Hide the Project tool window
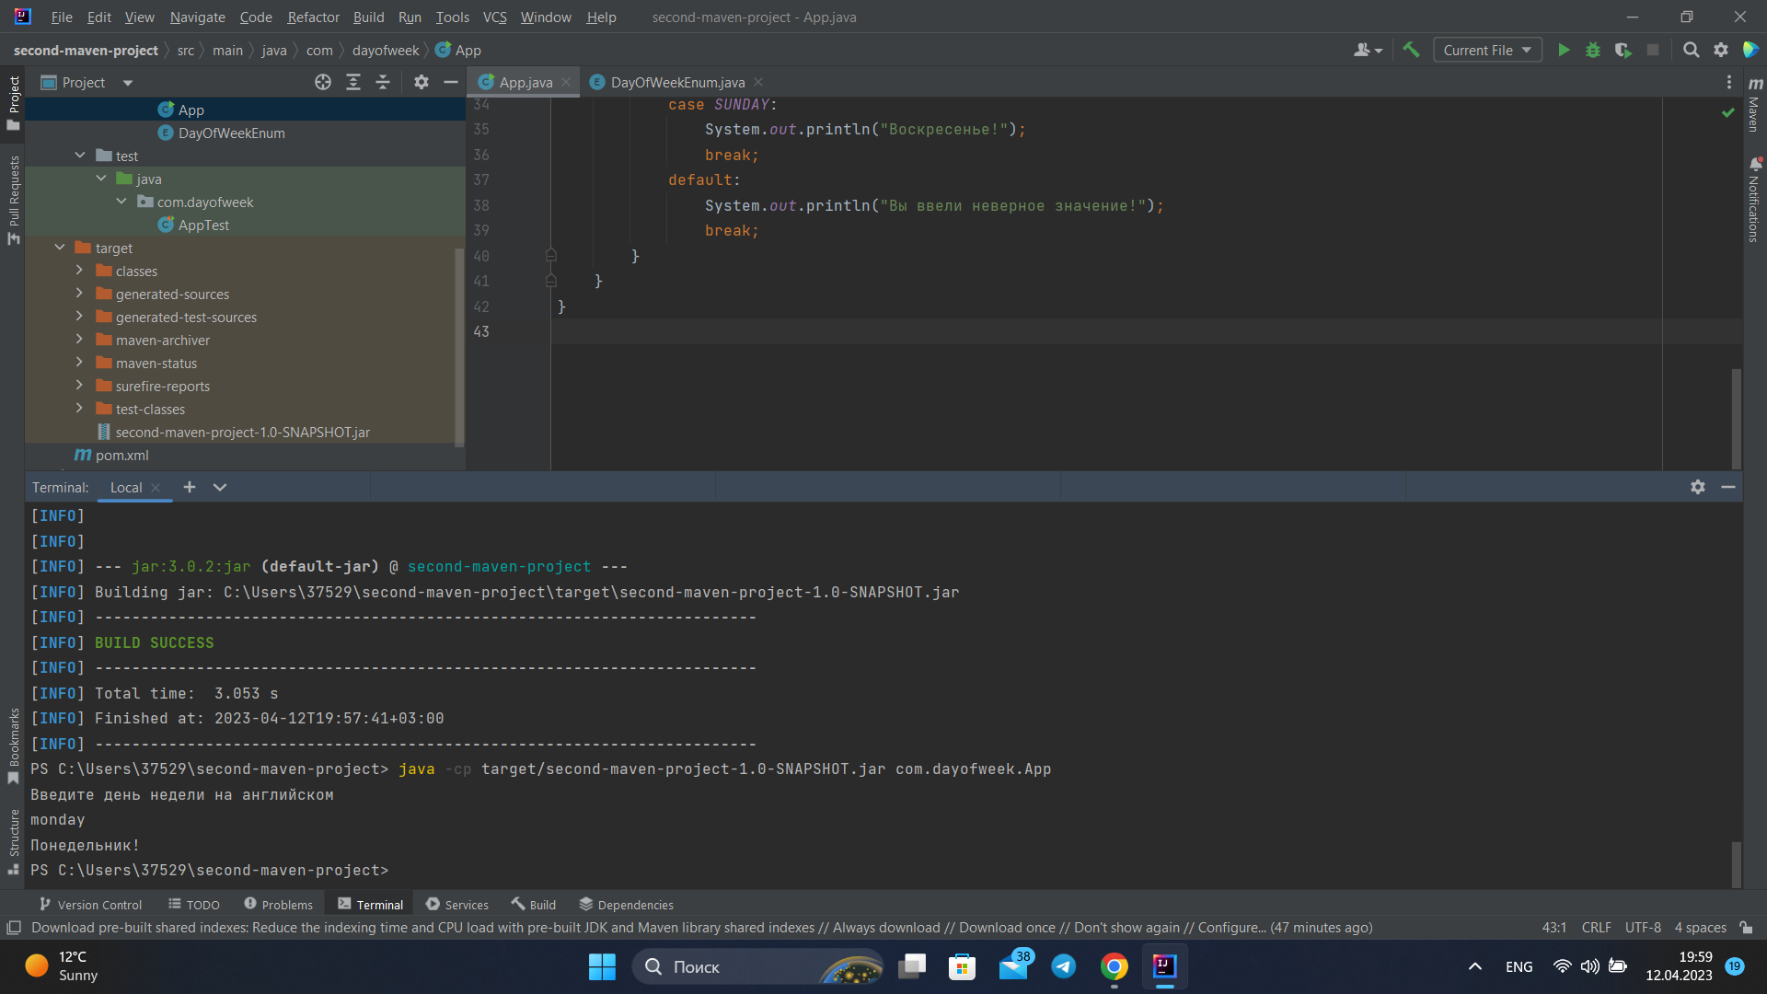 pos(451,83)
